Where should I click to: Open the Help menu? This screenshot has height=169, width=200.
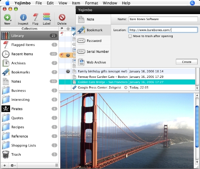(126, 3)
